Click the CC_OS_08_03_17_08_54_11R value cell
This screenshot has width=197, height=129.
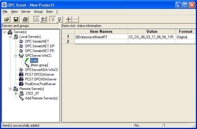[x=152, y=37]
